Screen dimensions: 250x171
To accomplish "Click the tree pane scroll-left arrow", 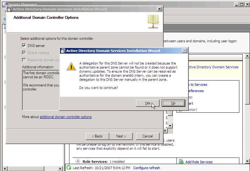I will 5,168.
